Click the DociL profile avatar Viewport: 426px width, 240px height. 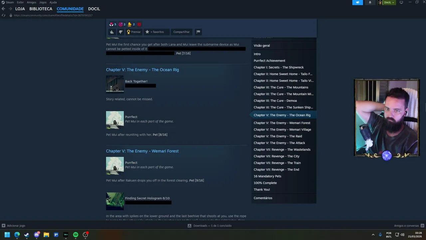[x=380, y=2]
